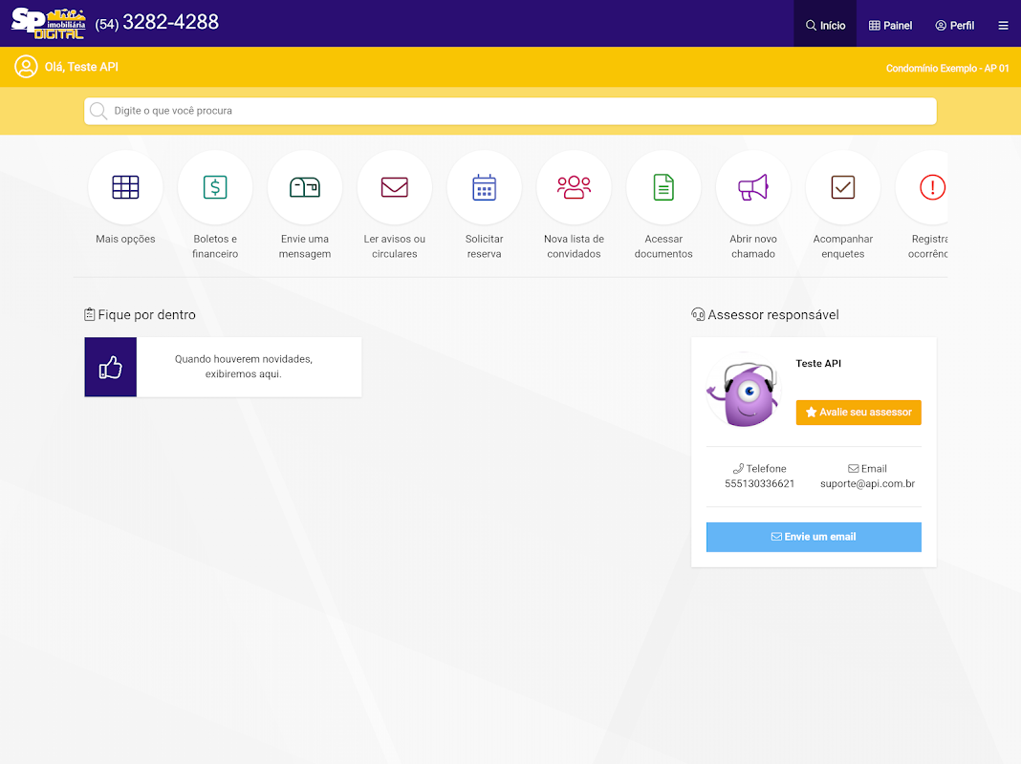Go to Início in top navigation
The image size is (1021, 764).
tap(825, 26)
